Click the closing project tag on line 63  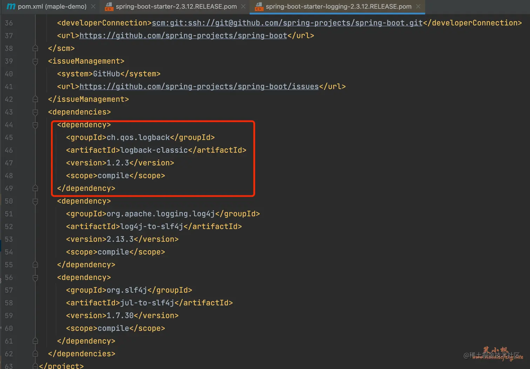pyautogui.click(x=61, y=366)
